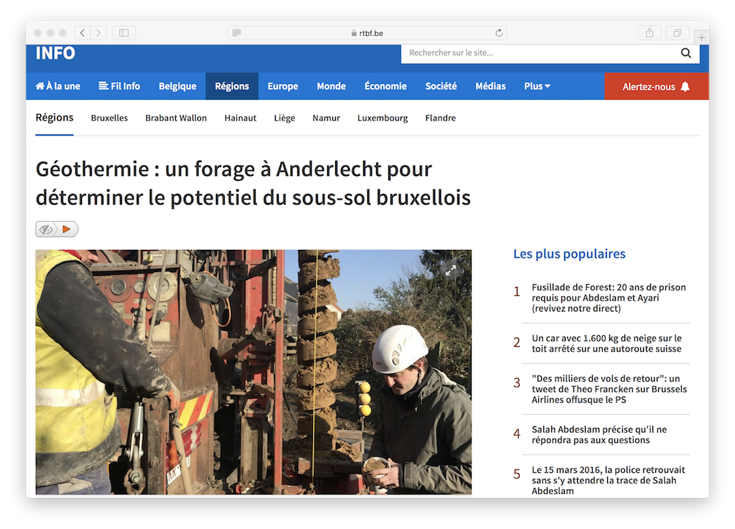Reload the rtbf.be page
The image size is (735, 529).
[x=499, y=33]
